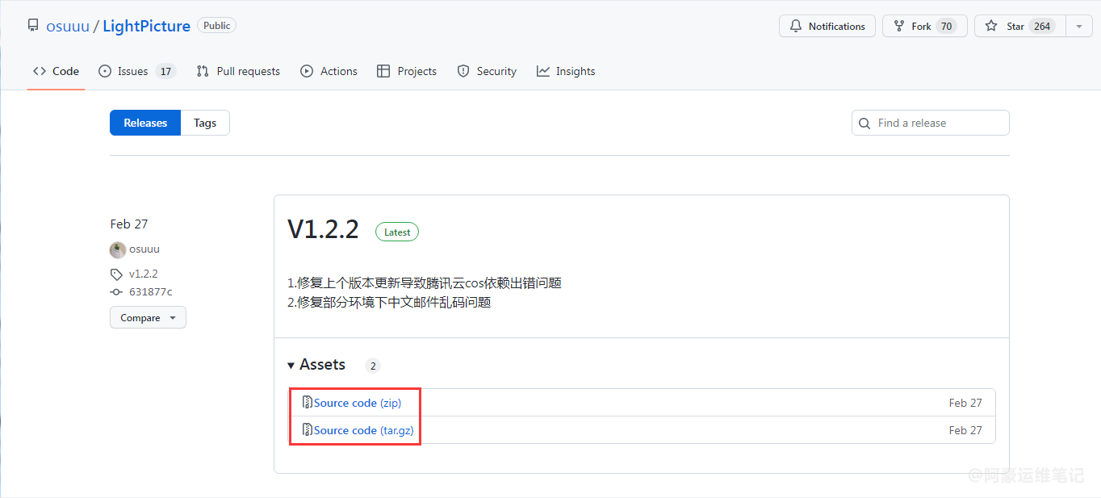Click the bell icon in Notifications
This screenshot has width=1101, height=498.
click(796, 26)
